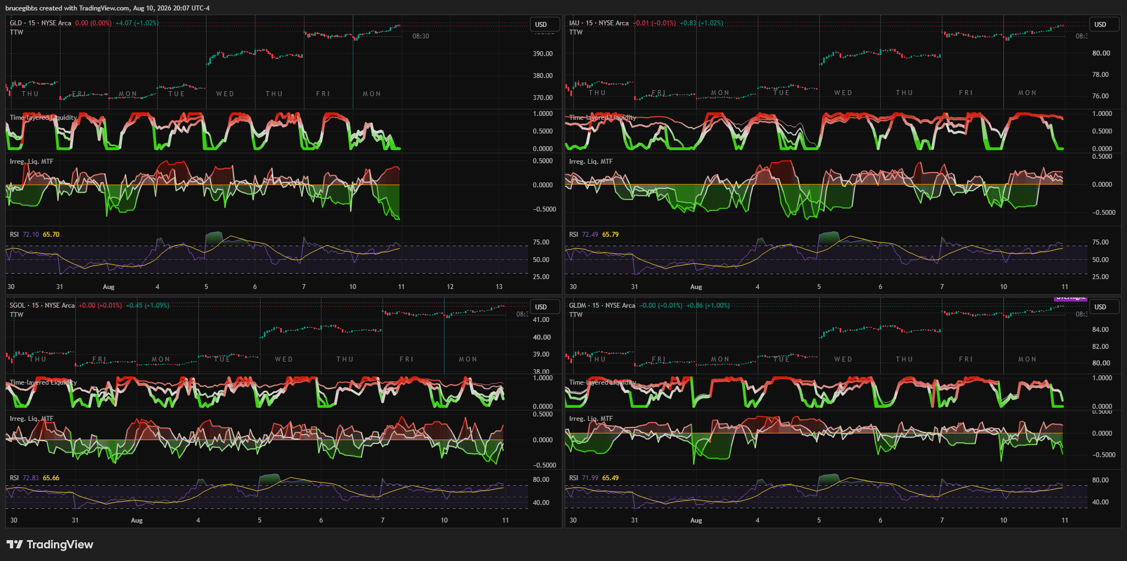
Task: Click the yellow 65.66 value in SGOL RSI
Action: pyautogui.click(x=51, y=478)
